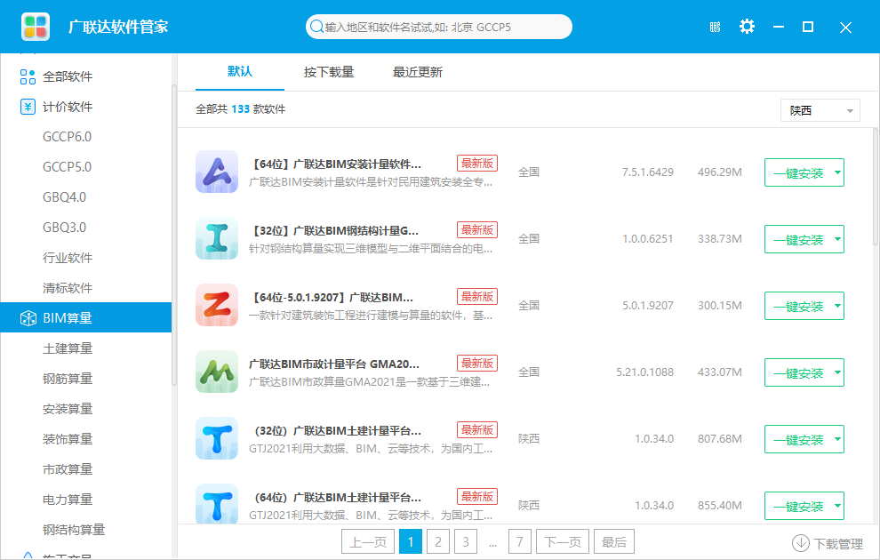Switch to the 按下载量 tab
The height and width of the screenshot is (560, 880).
pos(329,72)
